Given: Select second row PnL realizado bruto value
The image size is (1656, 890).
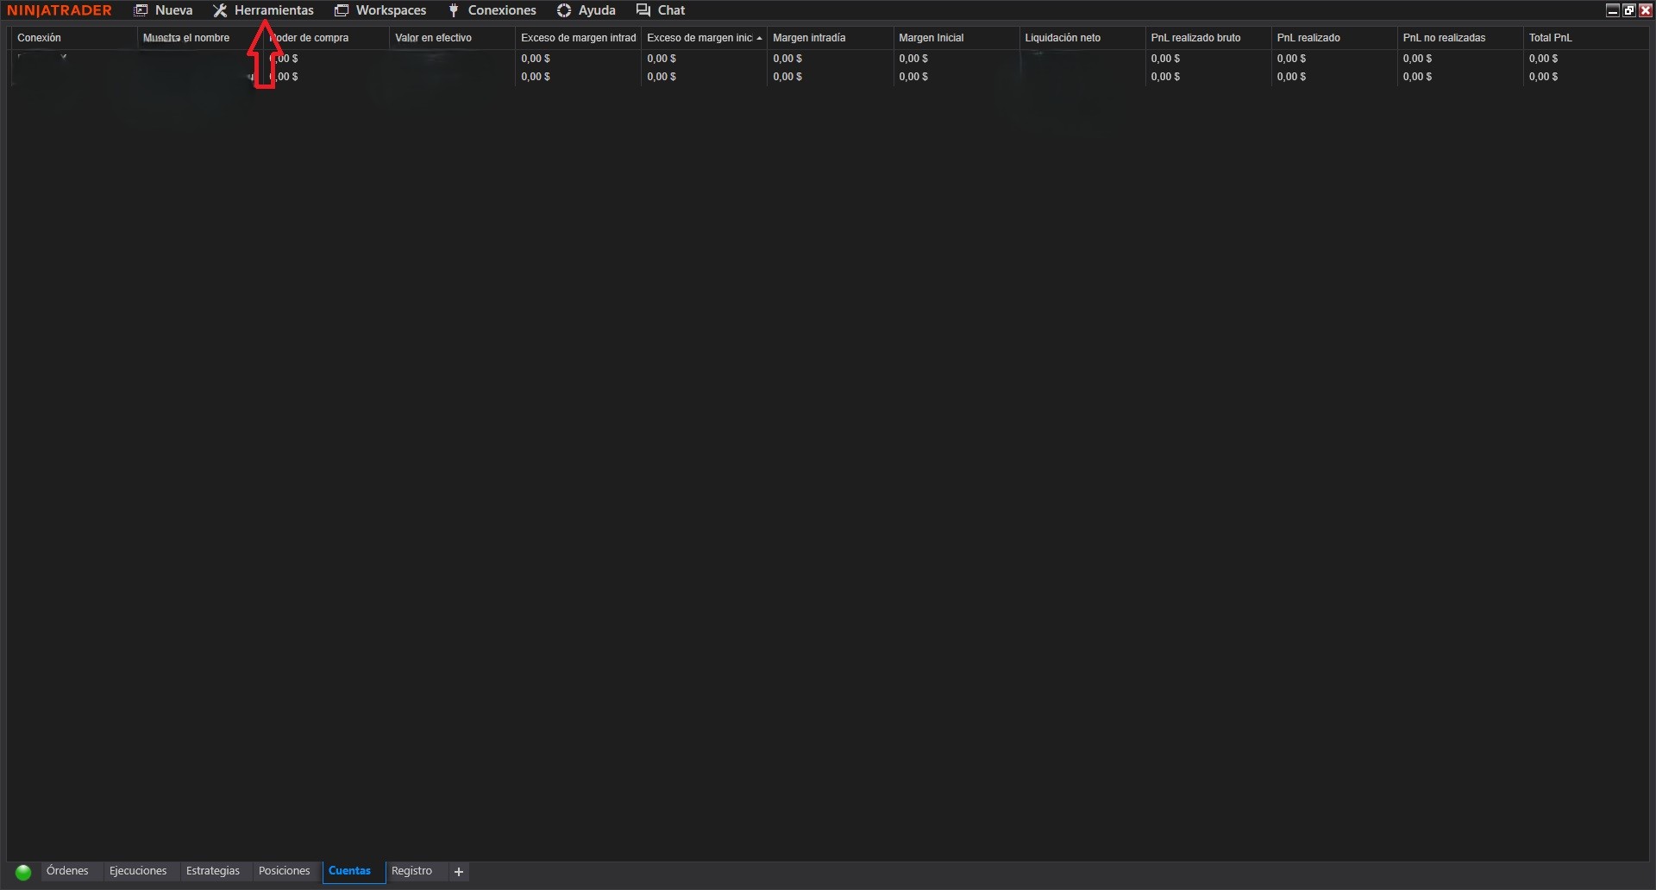Looking at the screenshot, I should 1165,77.
